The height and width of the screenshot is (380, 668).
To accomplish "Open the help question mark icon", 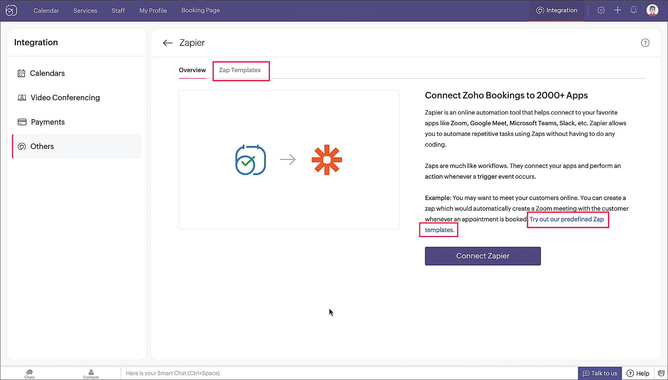I will point(645,43).
